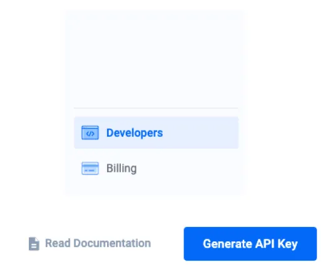
Task: Click the Developers code-window icon
Action: pos(90,132)
